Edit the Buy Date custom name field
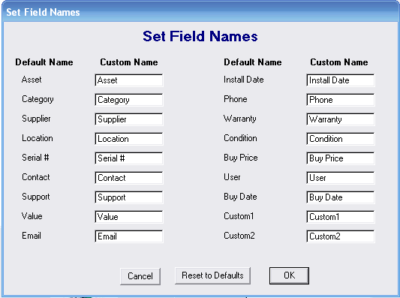 click(x=341, y=197)
